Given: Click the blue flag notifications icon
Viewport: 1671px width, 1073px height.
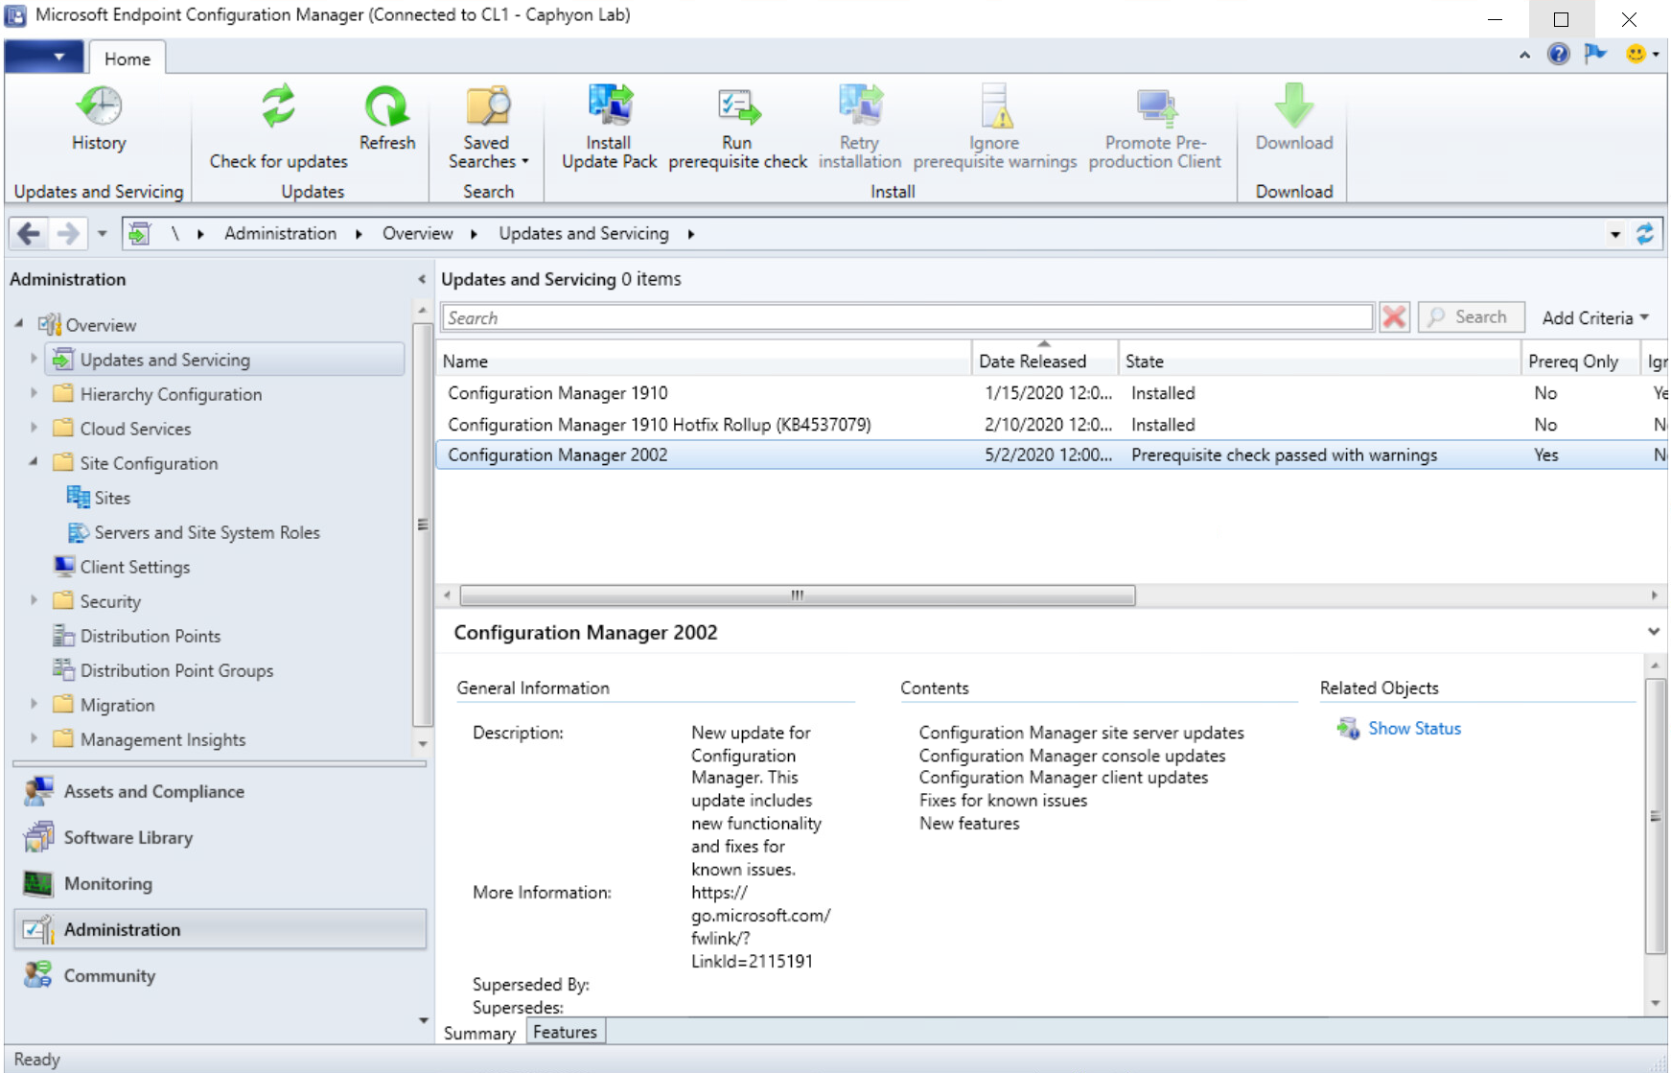Looking at the screenshot, I should point(1595,54).
